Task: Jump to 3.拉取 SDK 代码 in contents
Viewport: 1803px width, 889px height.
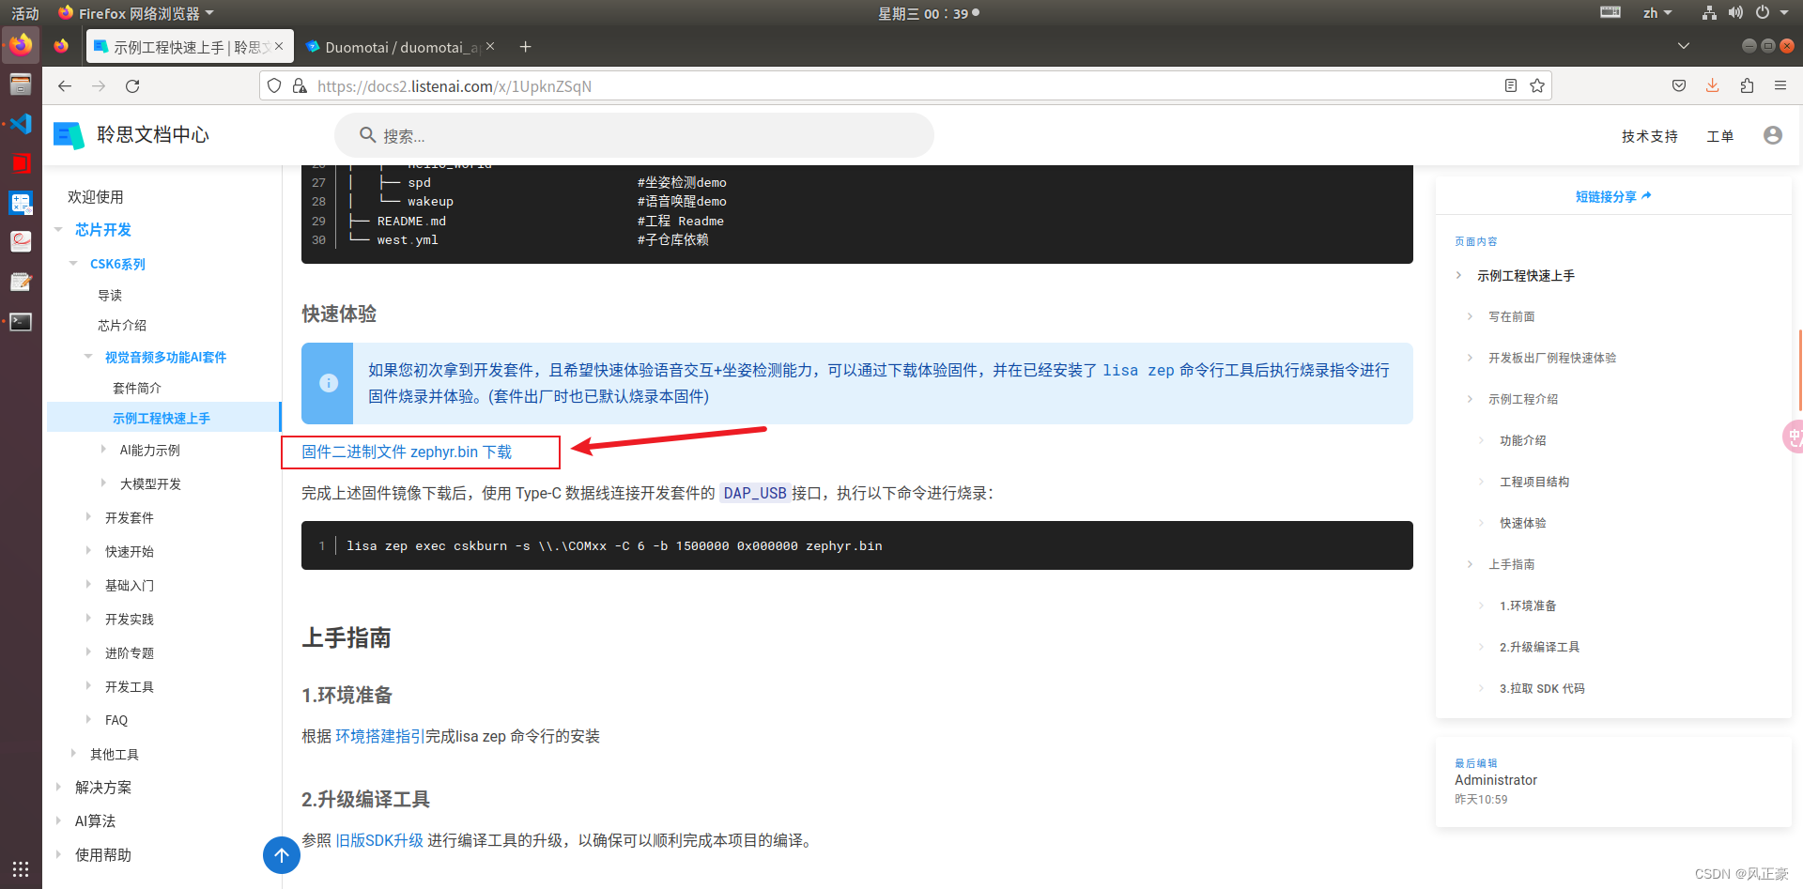Action: pos(1542,688)
